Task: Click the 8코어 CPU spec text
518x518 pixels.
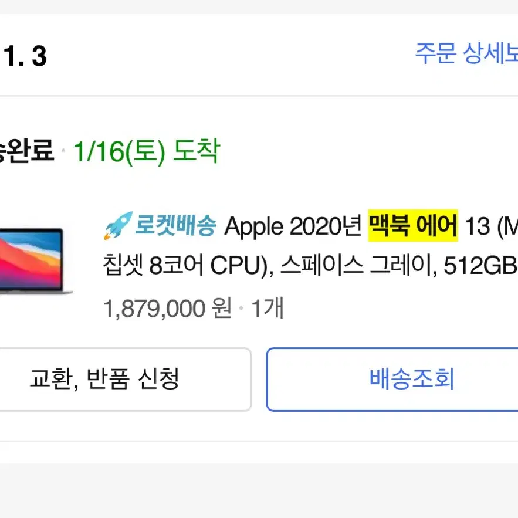Action: click(209, 266)
